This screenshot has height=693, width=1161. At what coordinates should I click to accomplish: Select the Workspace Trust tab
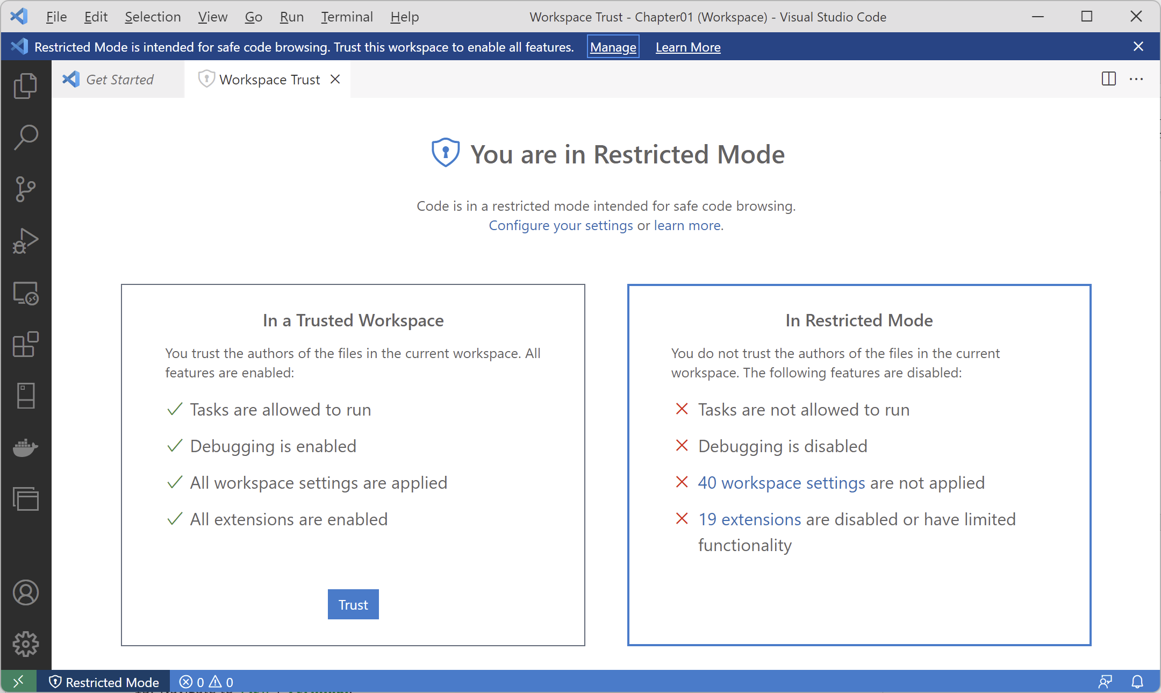pyautogui.click(x=267, y=79)
